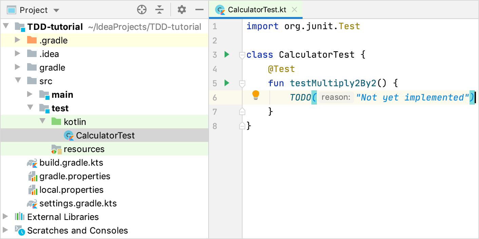Click the Kotlin test icon beside CalculatorTest
The image size is (479, 239).
pyautogui.click(x=69, y=135)
